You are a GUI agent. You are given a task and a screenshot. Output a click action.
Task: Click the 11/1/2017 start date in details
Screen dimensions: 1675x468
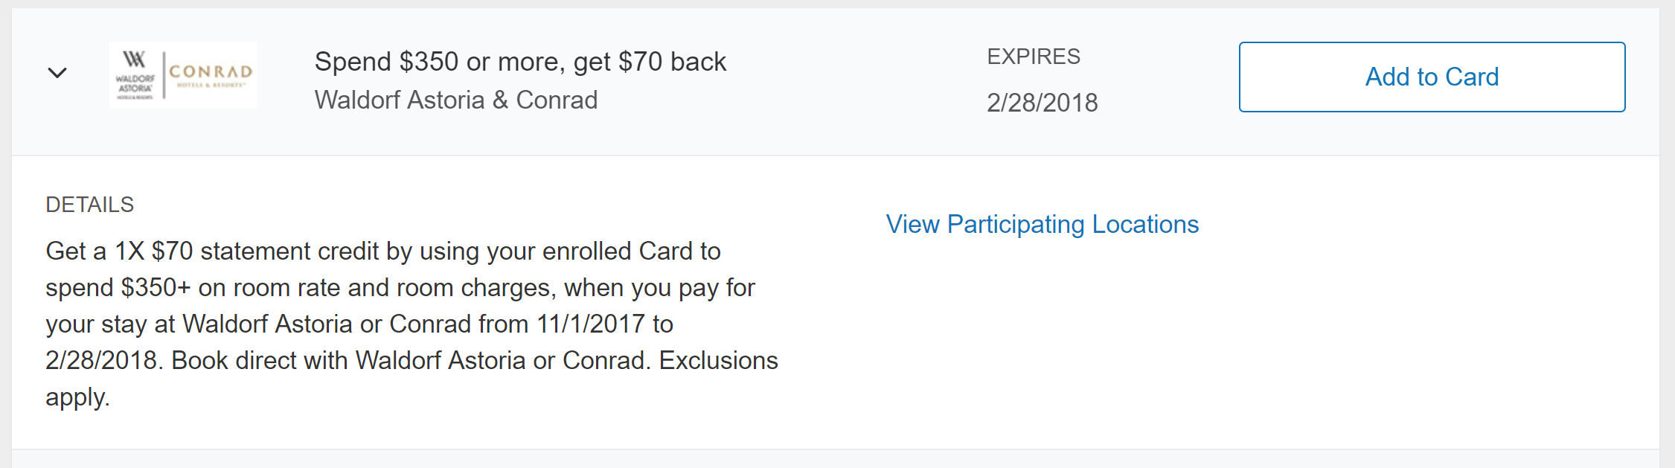590,324
